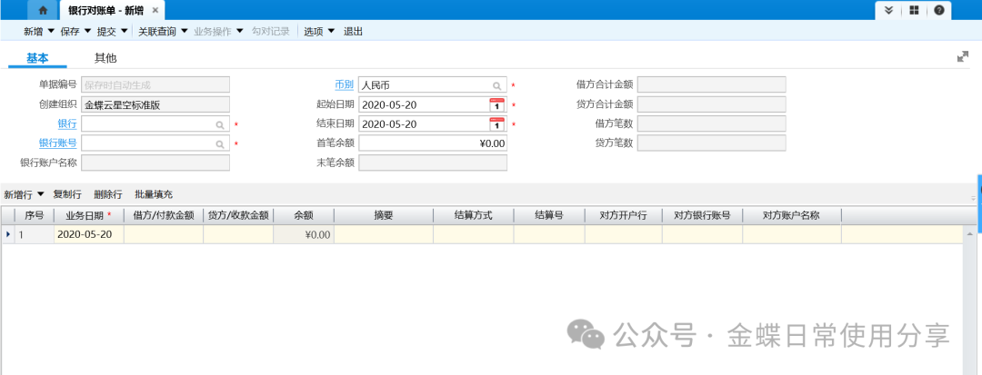Click the expand fullscreen arrows icon
Image resolution: width=982 pixels, height=375 pixels.
tap(963, 57)
